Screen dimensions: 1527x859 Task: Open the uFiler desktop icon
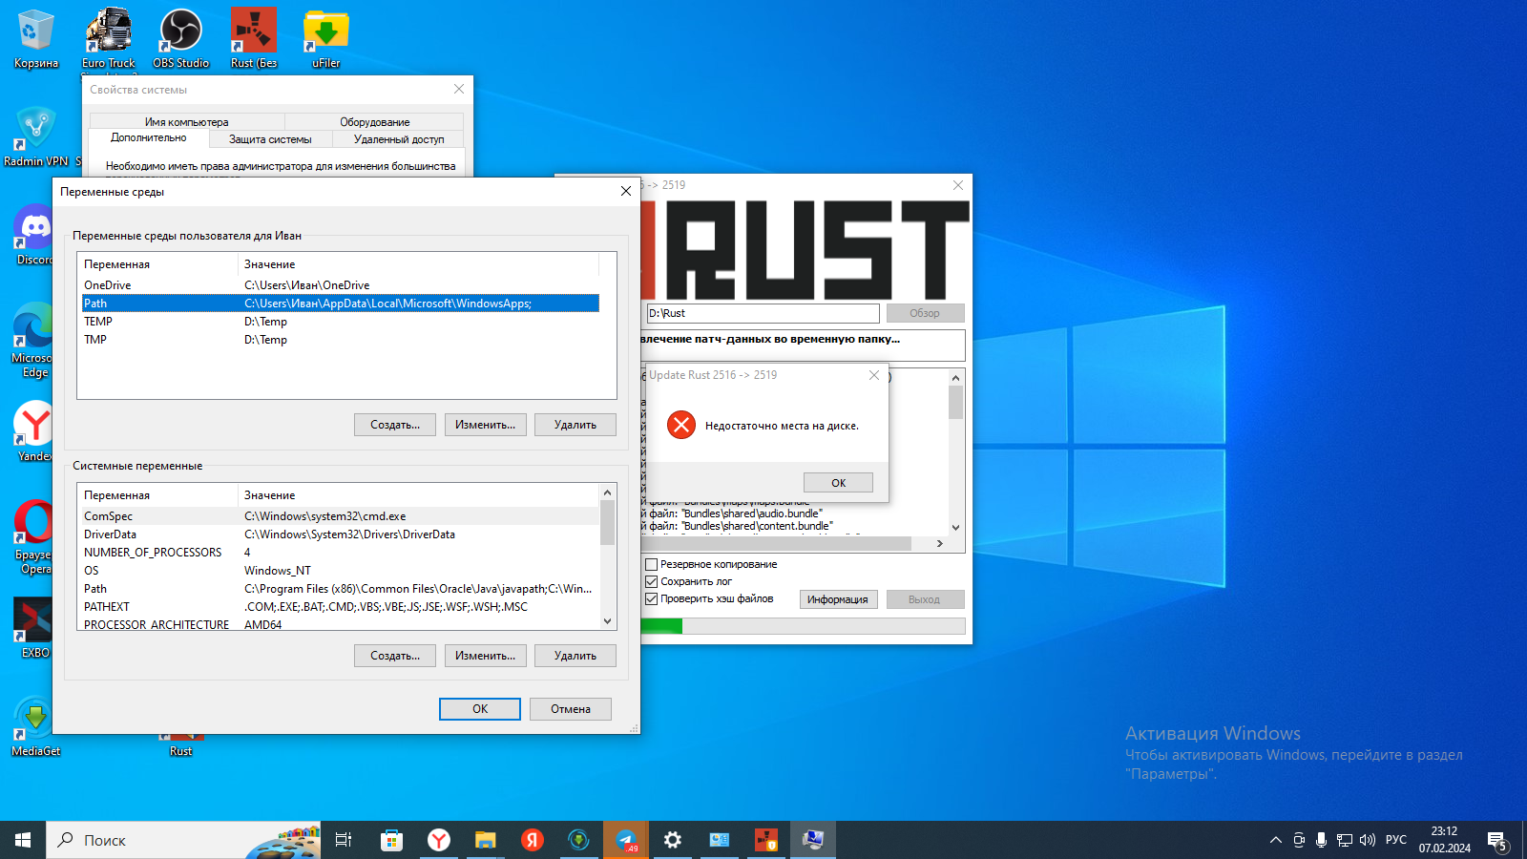(326, 38)
